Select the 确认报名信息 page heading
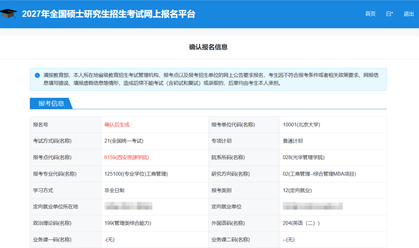The image size is (419, 248). click(208, 47)
